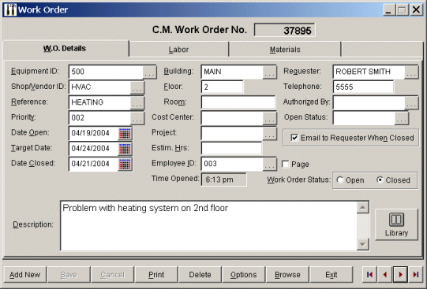The height and width of the screenshot is (289, 427).
Task: Open Cost Center lookup button
Action: pos(270,118)
